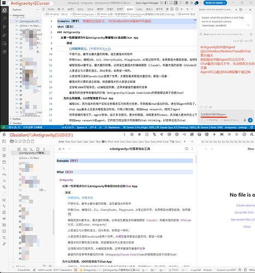The height and width of the screenshot is (273, 255).
Task: Click 'Antigravity - Settings' in status bar
Action: point(236,127)
